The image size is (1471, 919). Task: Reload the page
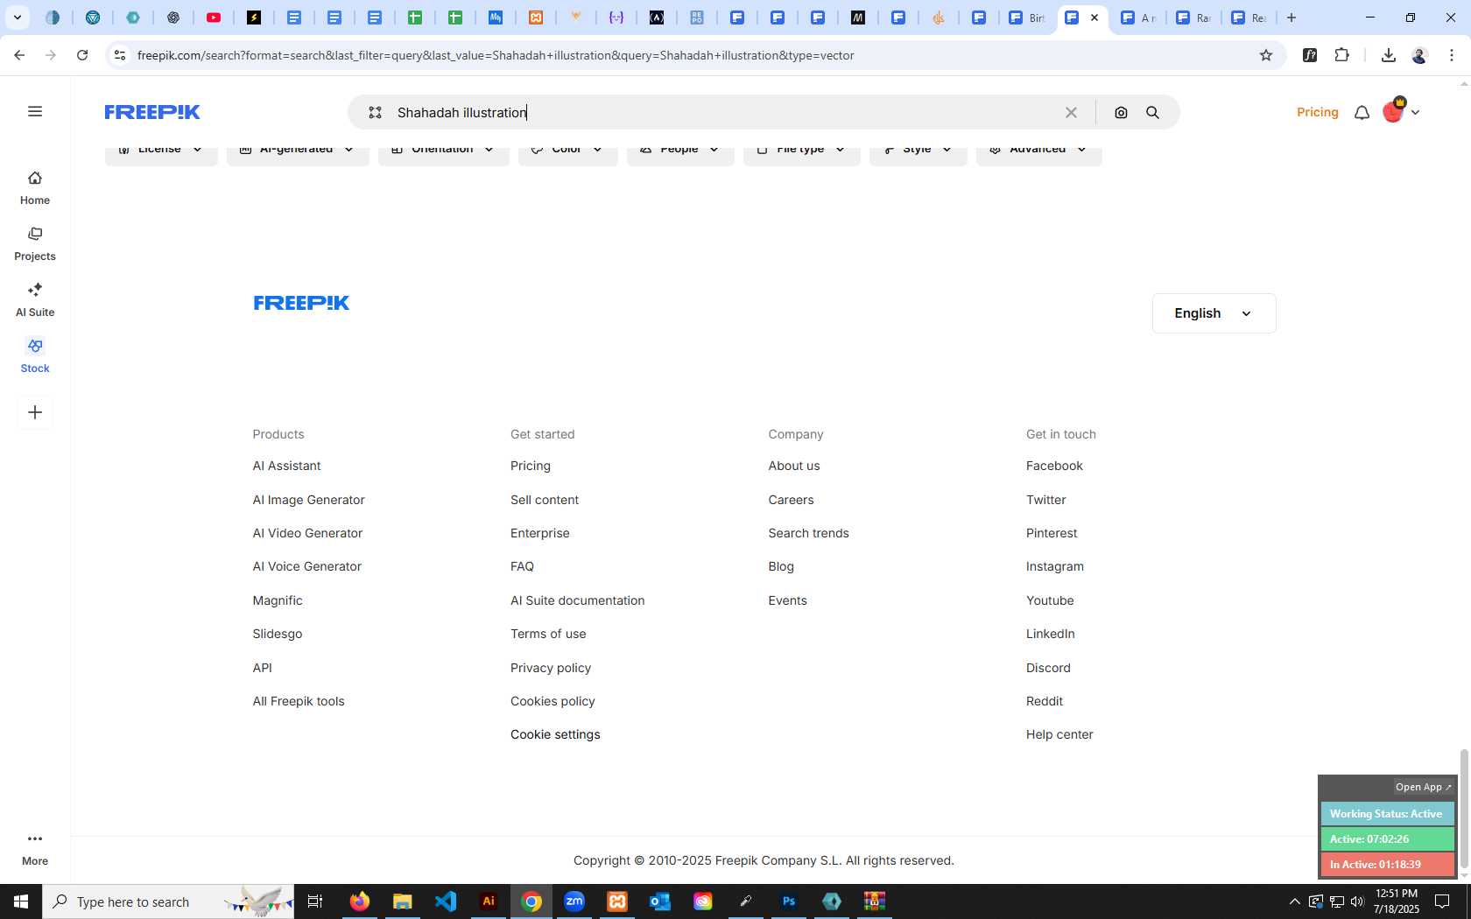pyautogui.click(x=82, y=55)
